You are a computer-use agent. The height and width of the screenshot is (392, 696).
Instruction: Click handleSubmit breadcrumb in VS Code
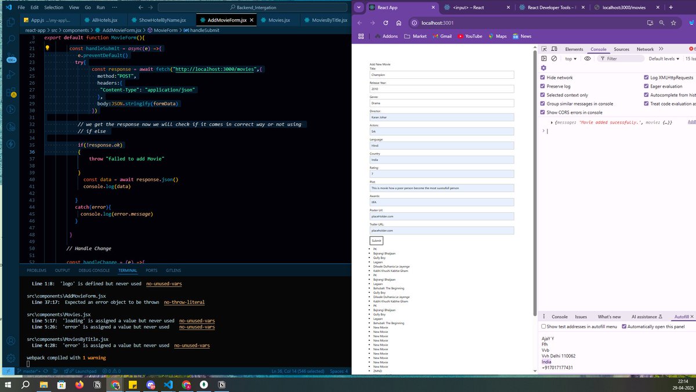[x=204, y=30]
